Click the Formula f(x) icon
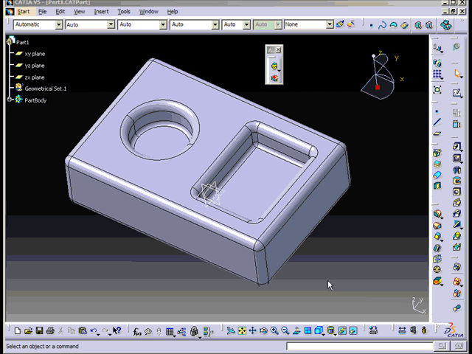Viewport: 472px width, 354px height. coord(137,331)
